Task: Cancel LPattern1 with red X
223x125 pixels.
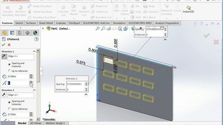Action: coord(9,45)
